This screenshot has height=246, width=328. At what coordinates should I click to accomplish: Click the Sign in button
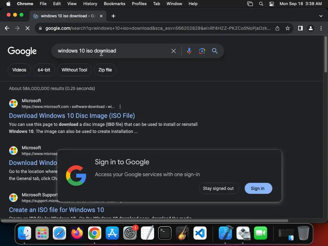pyautogui.click(x=258, y=188)
